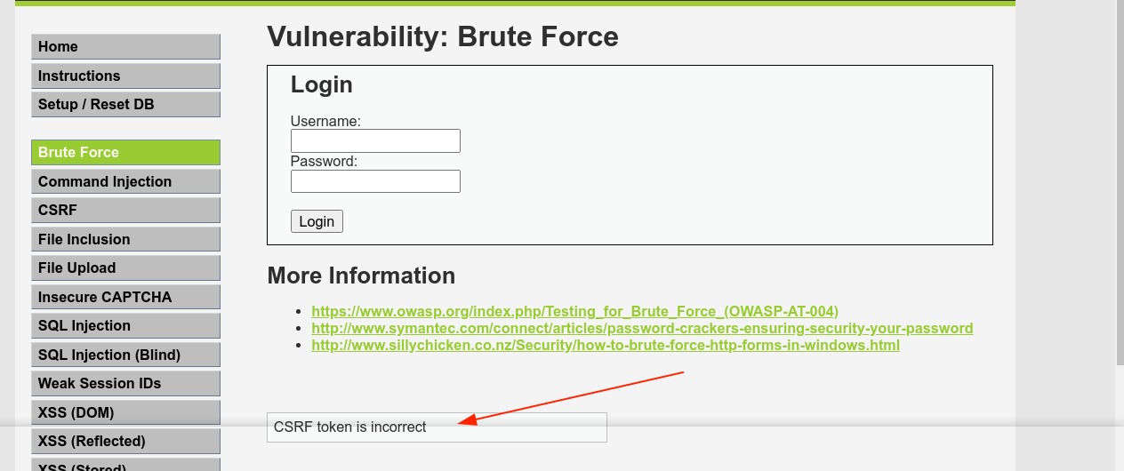The width and height of the screenshot is (1124, 471).
Task: Open the OWASP brute force testing link
Action: point(574,311)
